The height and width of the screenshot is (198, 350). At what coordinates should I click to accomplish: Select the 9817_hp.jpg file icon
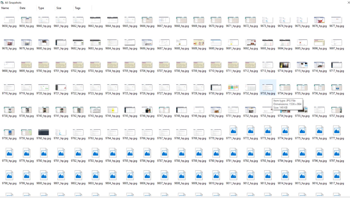point(337,176)
